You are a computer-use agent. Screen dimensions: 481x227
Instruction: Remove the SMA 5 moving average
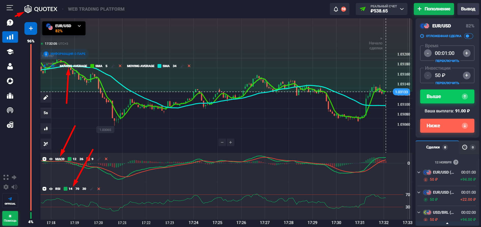point(120,66)
